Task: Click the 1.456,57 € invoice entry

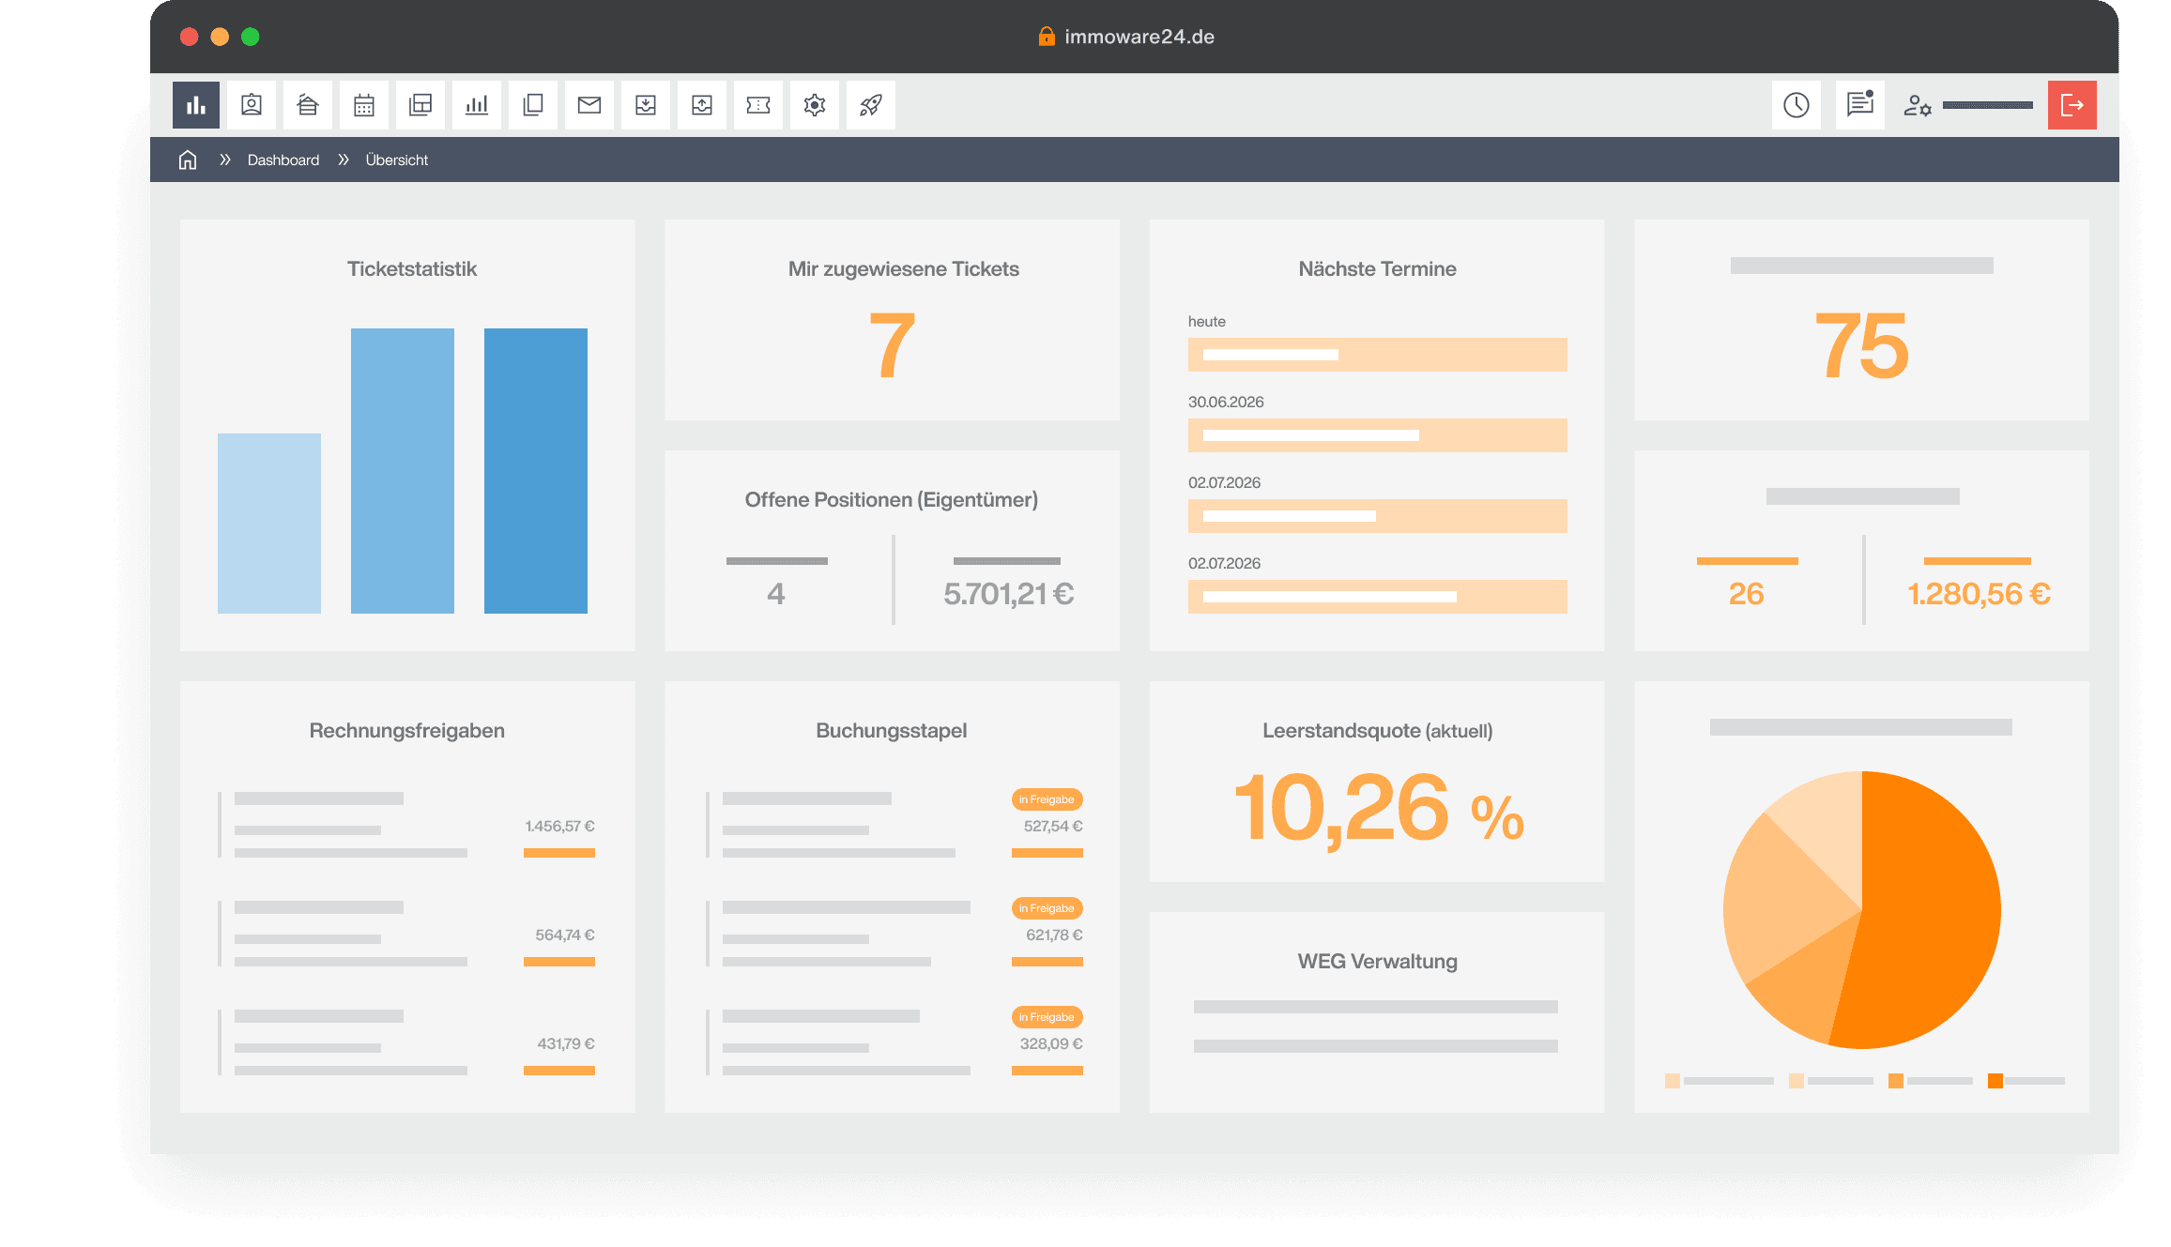Action: [559, 827]
